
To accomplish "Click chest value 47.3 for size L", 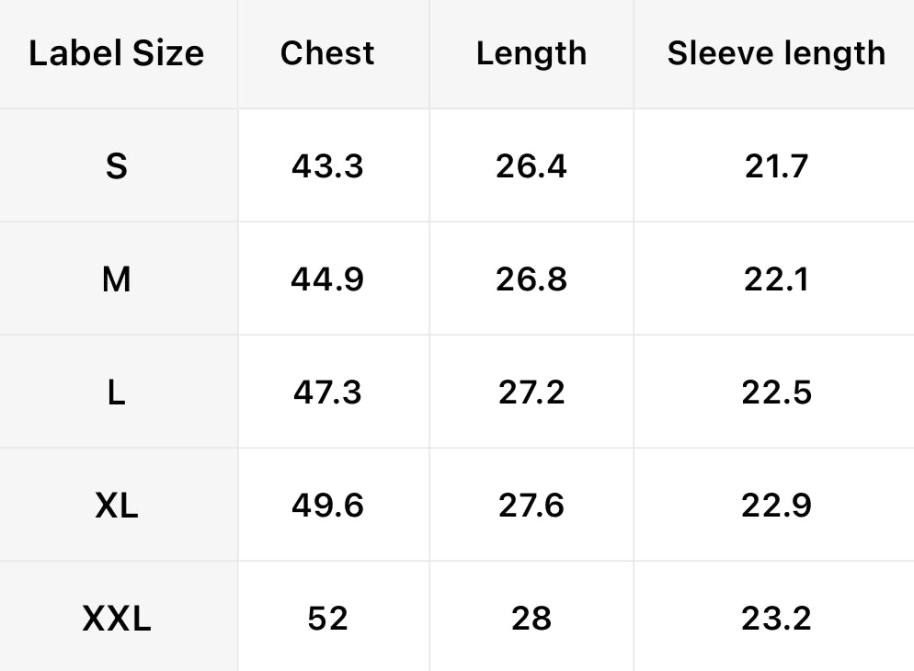I will [327, 392].
